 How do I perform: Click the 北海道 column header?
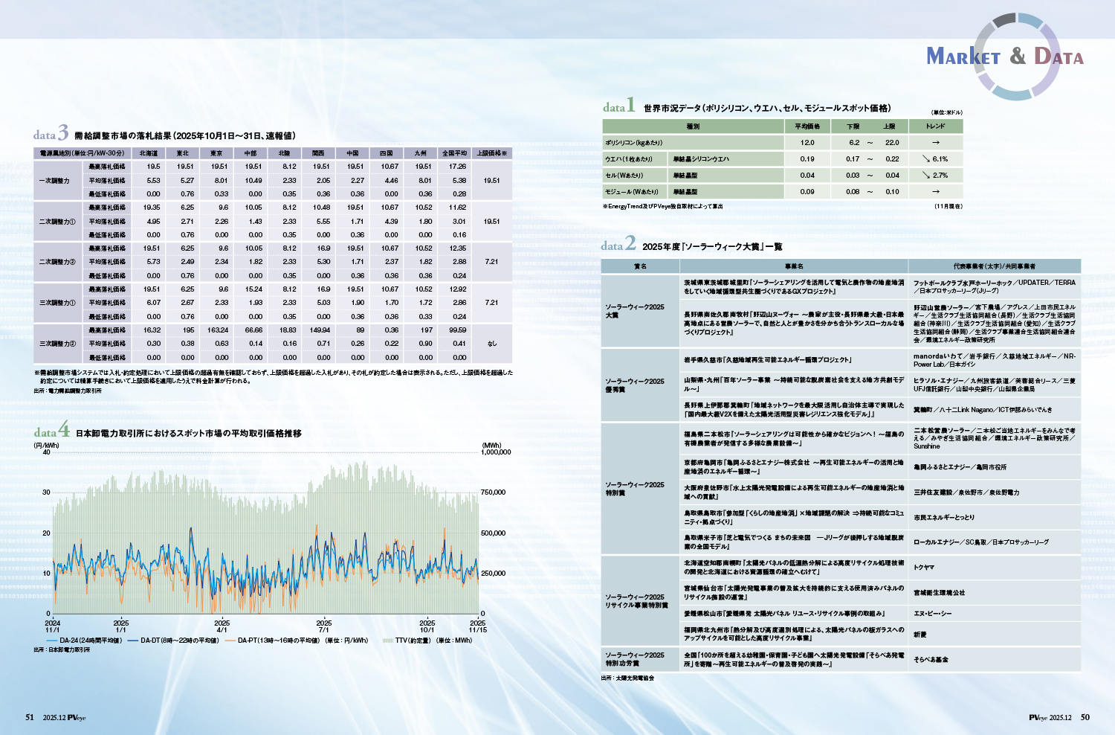[x=149, y=153]
